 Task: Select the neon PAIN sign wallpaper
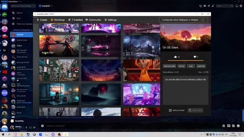pyautogui.click(x=59, y=94)
